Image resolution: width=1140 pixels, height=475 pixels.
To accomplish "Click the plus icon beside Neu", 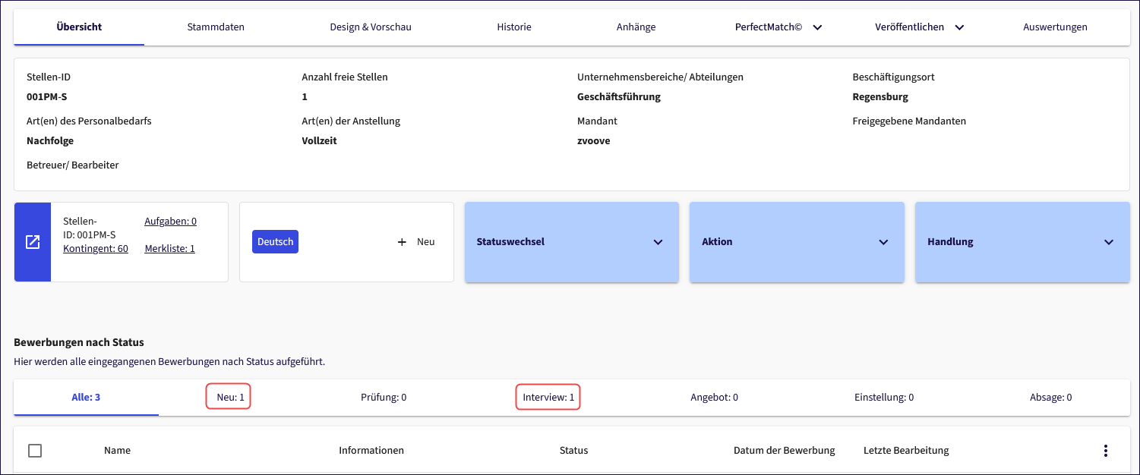I will (403, 242).
